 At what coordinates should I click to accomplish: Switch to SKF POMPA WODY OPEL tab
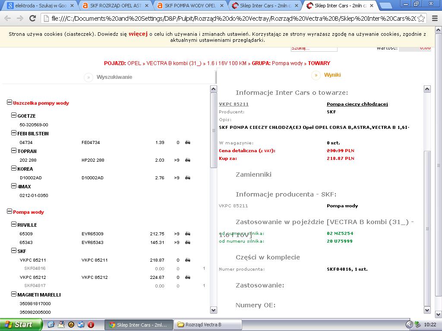(190, 5)
